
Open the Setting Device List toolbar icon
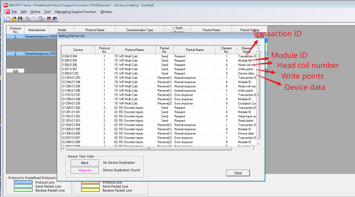41,18
